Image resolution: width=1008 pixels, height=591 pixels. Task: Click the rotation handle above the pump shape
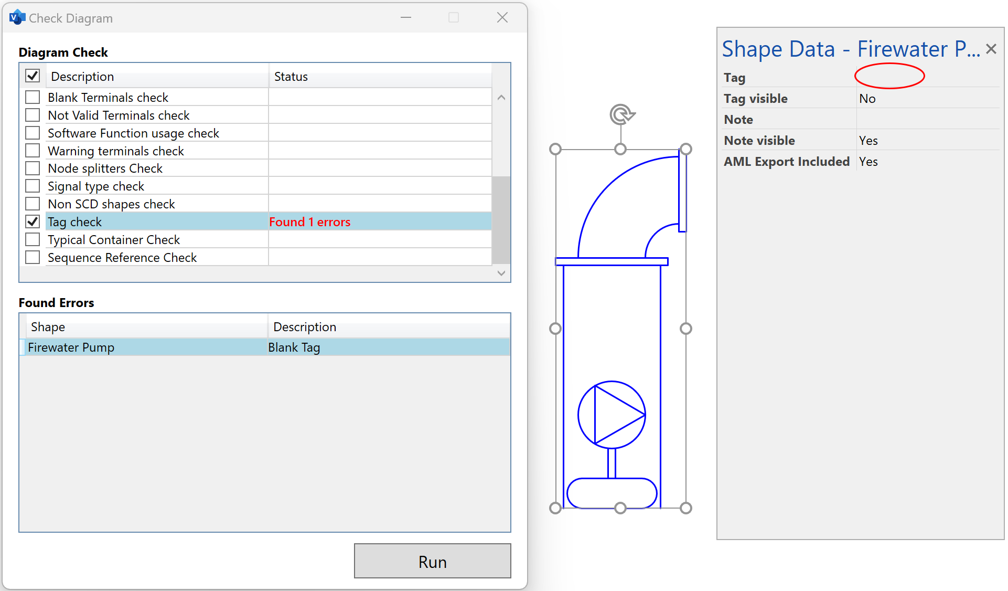tap(621, 114)
